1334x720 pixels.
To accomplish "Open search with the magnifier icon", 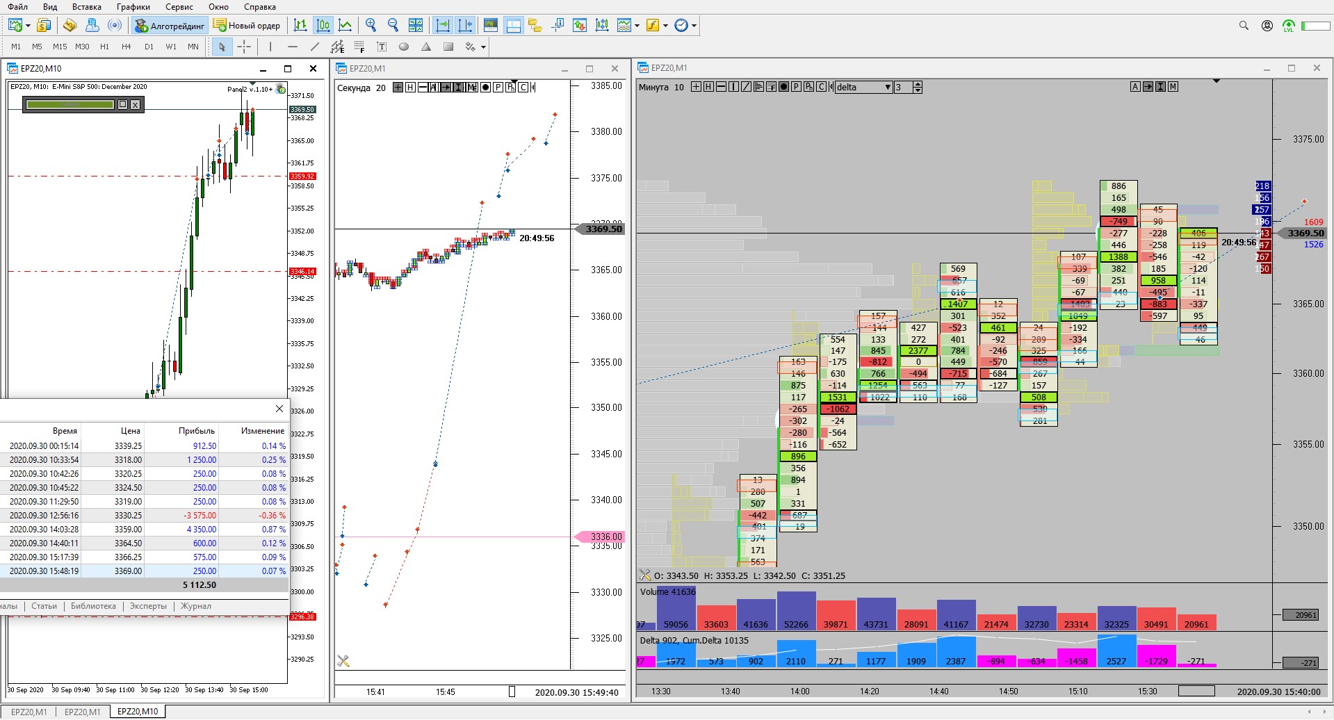I will point(1244,26).
